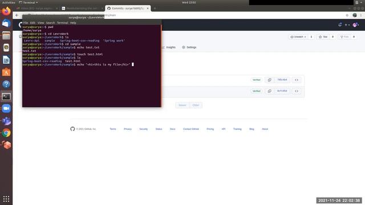
Task: Launch Thunderbird mail from the dock
Action: (6, 23)
